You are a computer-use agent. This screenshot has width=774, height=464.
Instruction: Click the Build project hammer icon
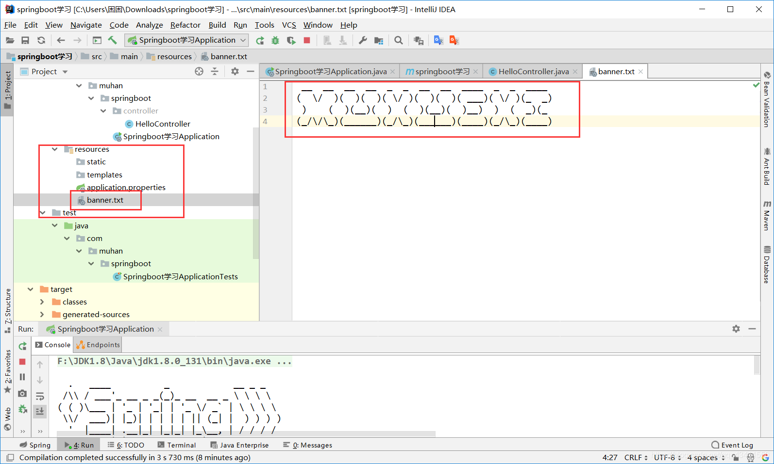click(113, 40)
